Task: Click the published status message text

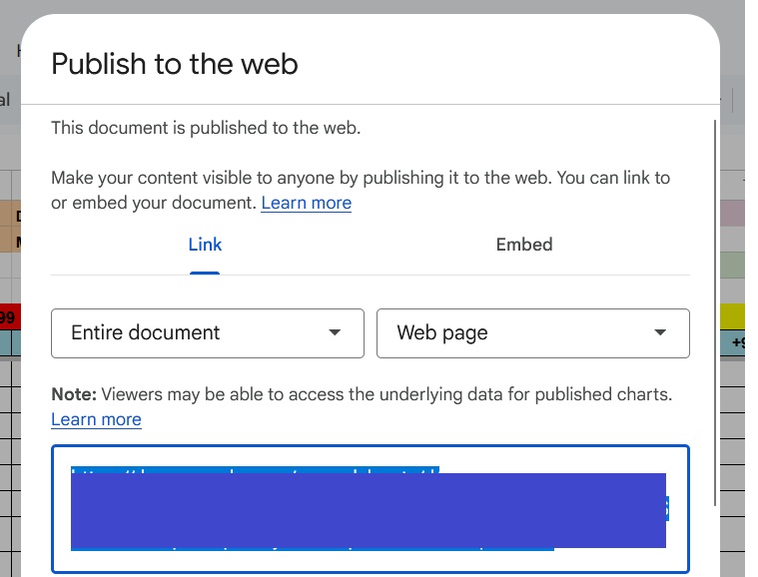Action: pyautogui.click(x=206, y=128)
